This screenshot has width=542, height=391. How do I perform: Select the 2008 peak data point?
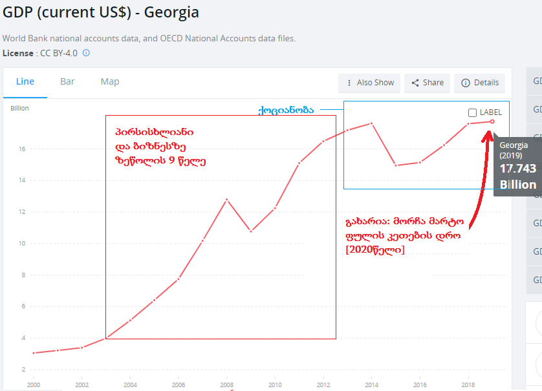[x=226, y=200]
